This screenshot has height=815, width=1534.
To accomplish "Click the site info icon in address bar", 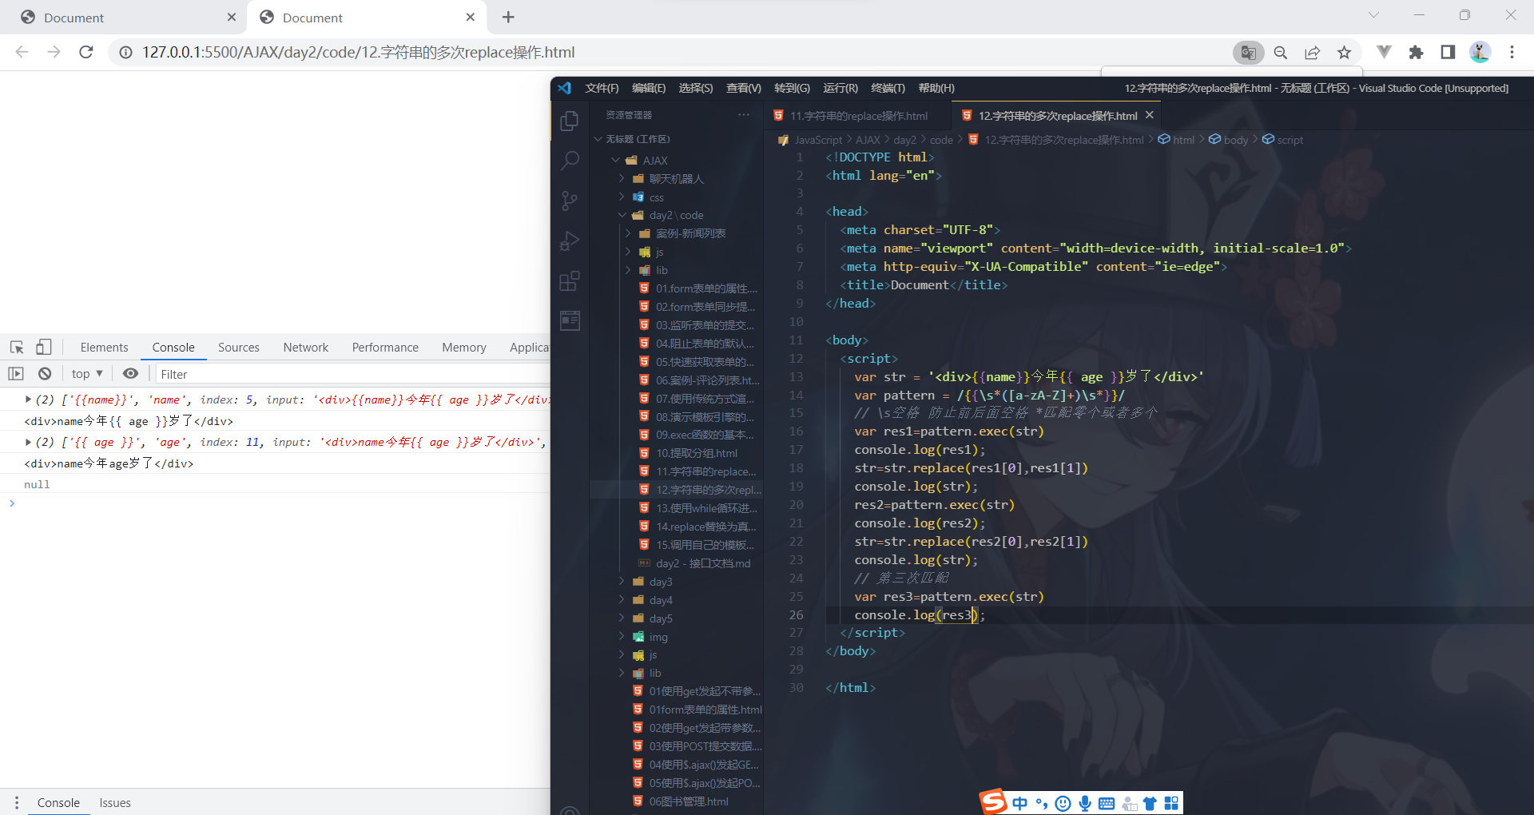I will (x=125, y=52).
